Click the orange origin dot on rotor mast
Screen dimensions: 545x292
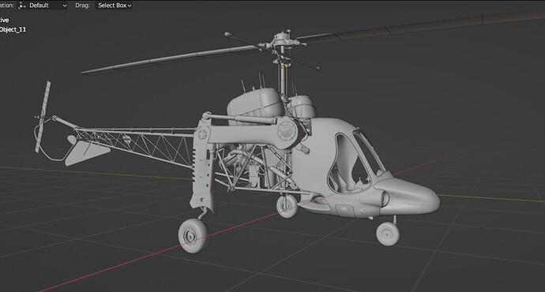[x=284, y=66]
